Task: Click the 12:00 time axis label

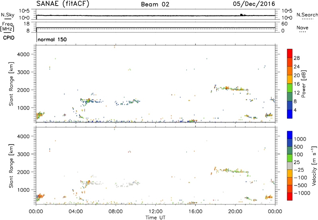Action: (155, 212)
